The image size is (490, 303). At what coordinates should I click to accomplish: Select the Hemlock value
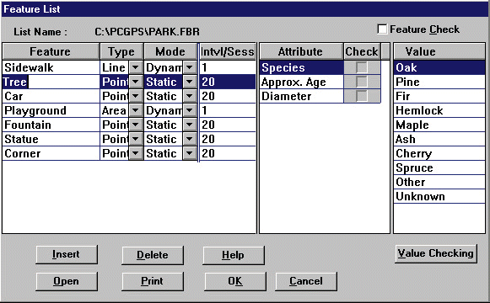439,110
